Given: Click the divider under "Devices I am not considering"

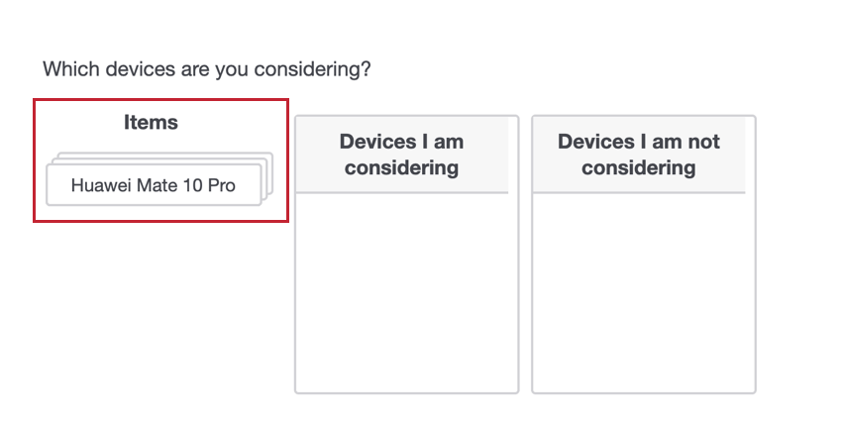Looking at the screenshot, I should coord(638,192).
